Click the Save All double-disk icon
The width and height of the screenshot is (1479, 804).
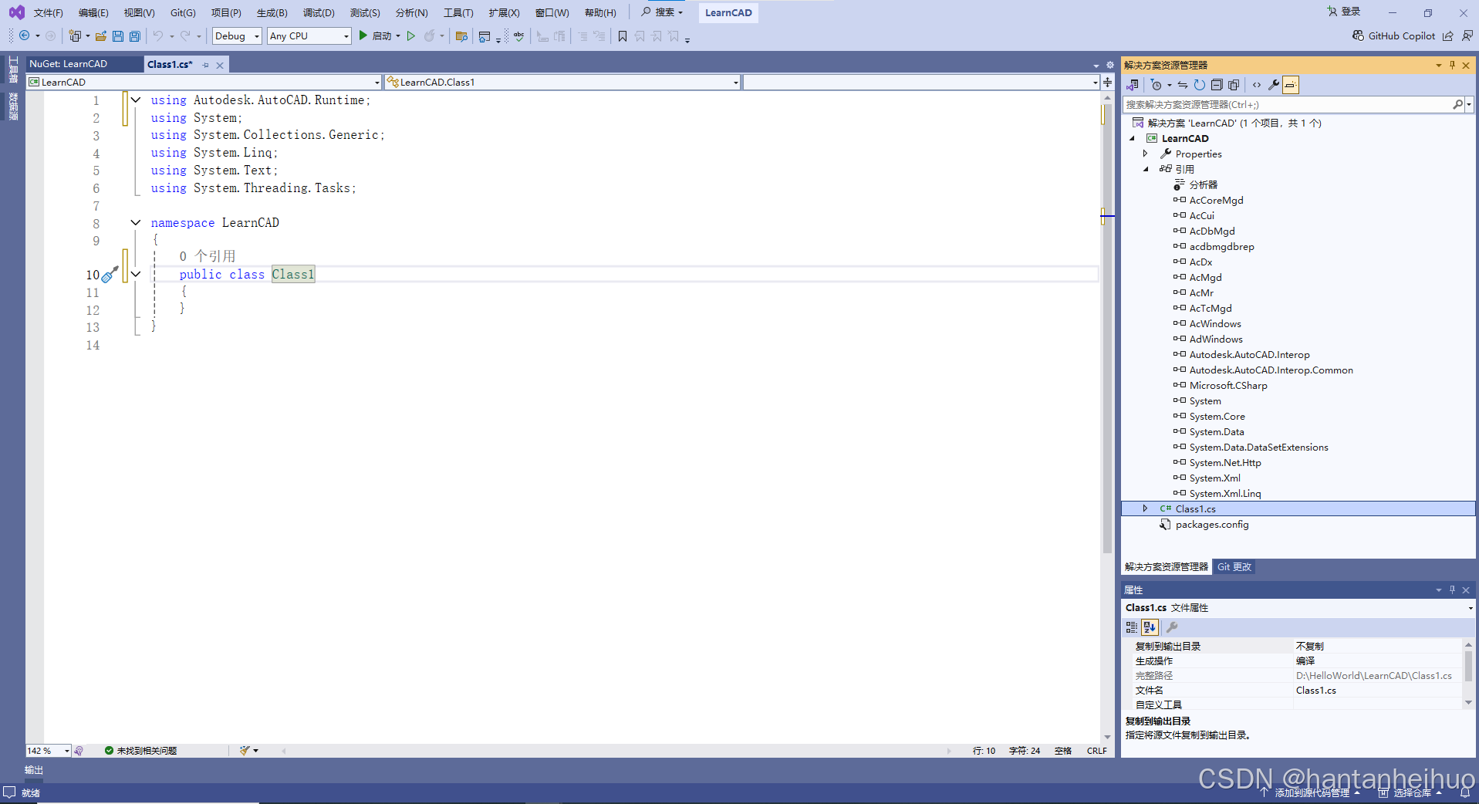(x=135, y=35)
